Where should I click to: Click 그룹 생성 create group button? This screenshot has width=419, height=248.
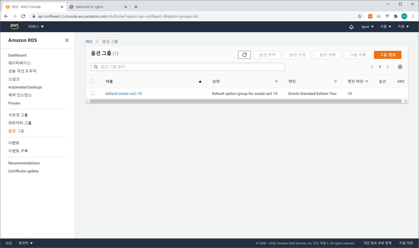388,55
